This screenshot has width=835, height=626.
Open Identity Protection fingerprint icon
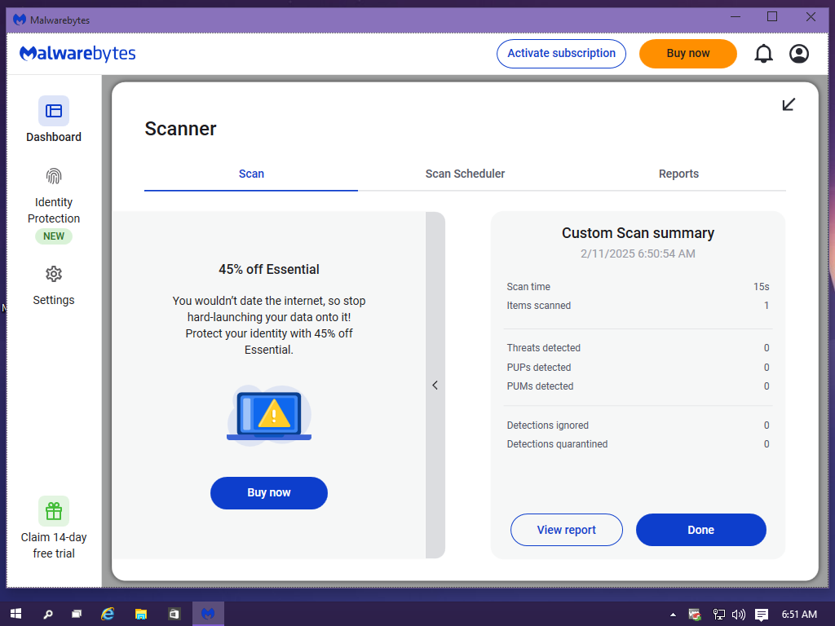pos(54,176)
